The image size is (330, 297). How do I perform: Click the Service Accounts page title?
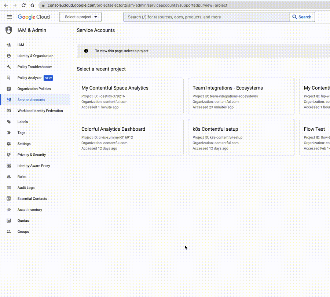(96, 30)
